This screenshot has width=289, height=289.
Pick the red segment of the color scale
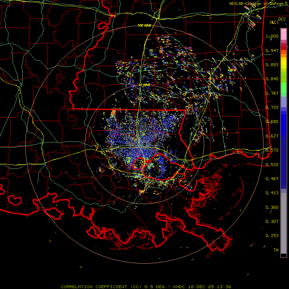point(284,48)
